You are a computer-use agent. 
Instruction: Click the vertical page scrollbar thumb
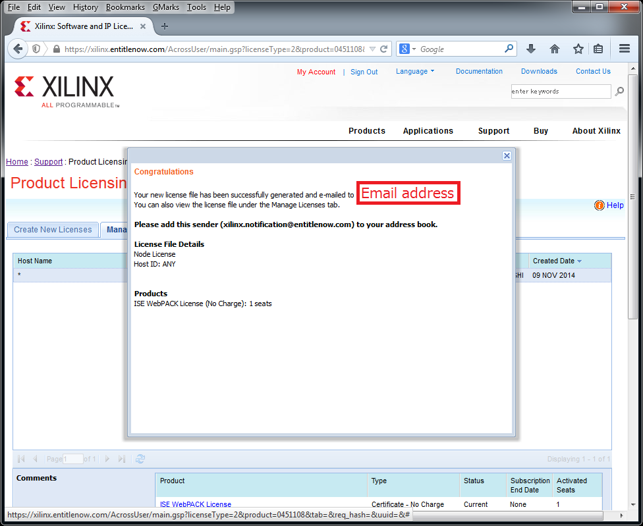point(633,196)
